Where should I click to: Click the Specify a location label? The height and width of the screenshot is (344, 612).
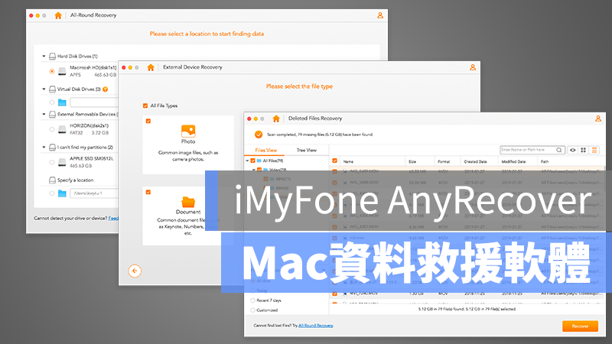click(75, 180)
